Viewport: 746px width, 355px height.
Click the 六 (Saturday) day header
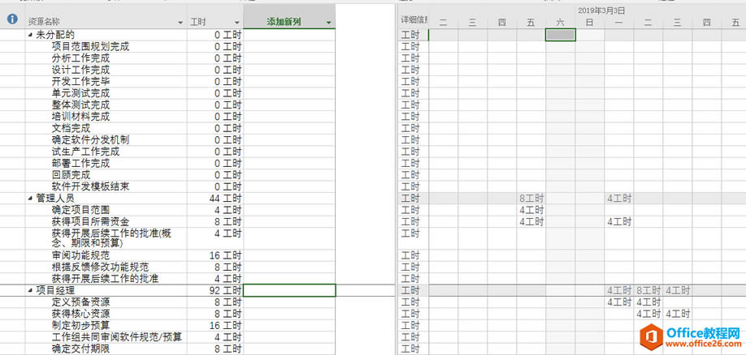561,22
